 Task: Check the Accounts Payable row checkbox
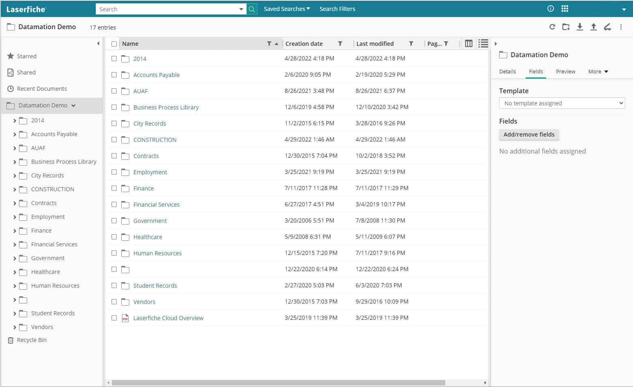114,75
